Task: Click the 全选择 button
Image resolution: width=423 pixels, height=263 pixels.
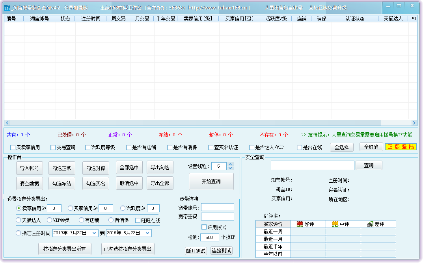Action: (x=341, y=147)
